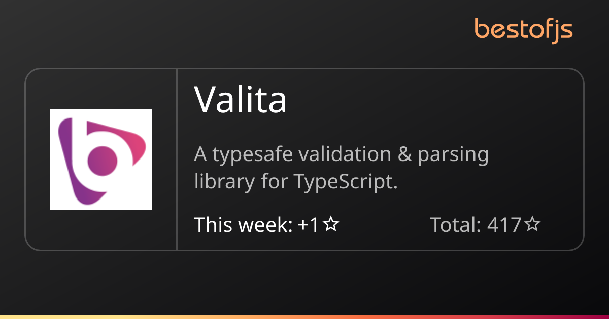Click the "417" total star count

tap(504, 225)
